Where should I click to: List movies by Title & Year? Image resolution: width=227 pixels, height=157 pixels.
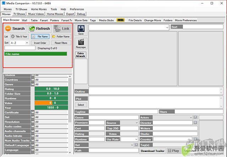click(x=20, y=36)
